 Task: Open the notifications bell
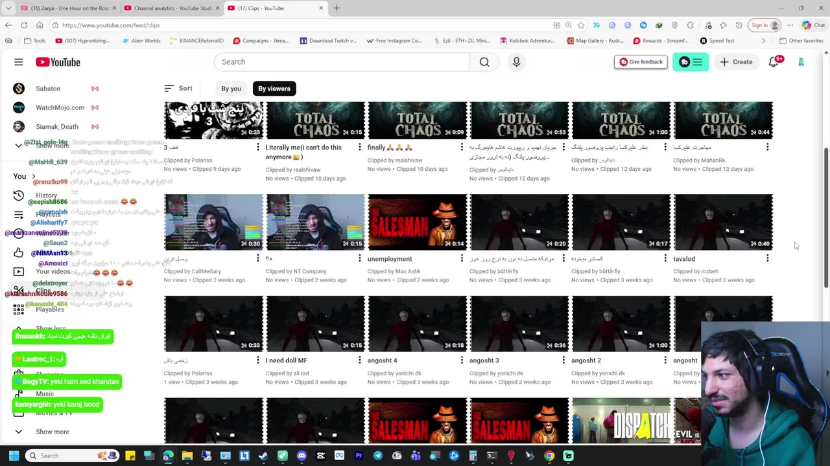[774, 62]
